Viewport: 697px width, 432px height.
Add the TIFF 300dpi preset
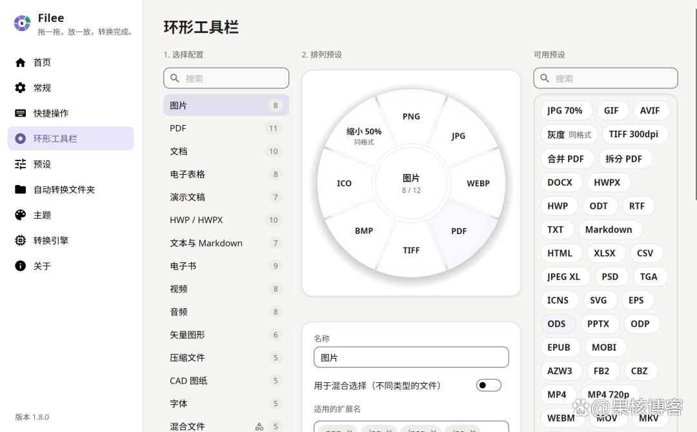click(634, 134)
